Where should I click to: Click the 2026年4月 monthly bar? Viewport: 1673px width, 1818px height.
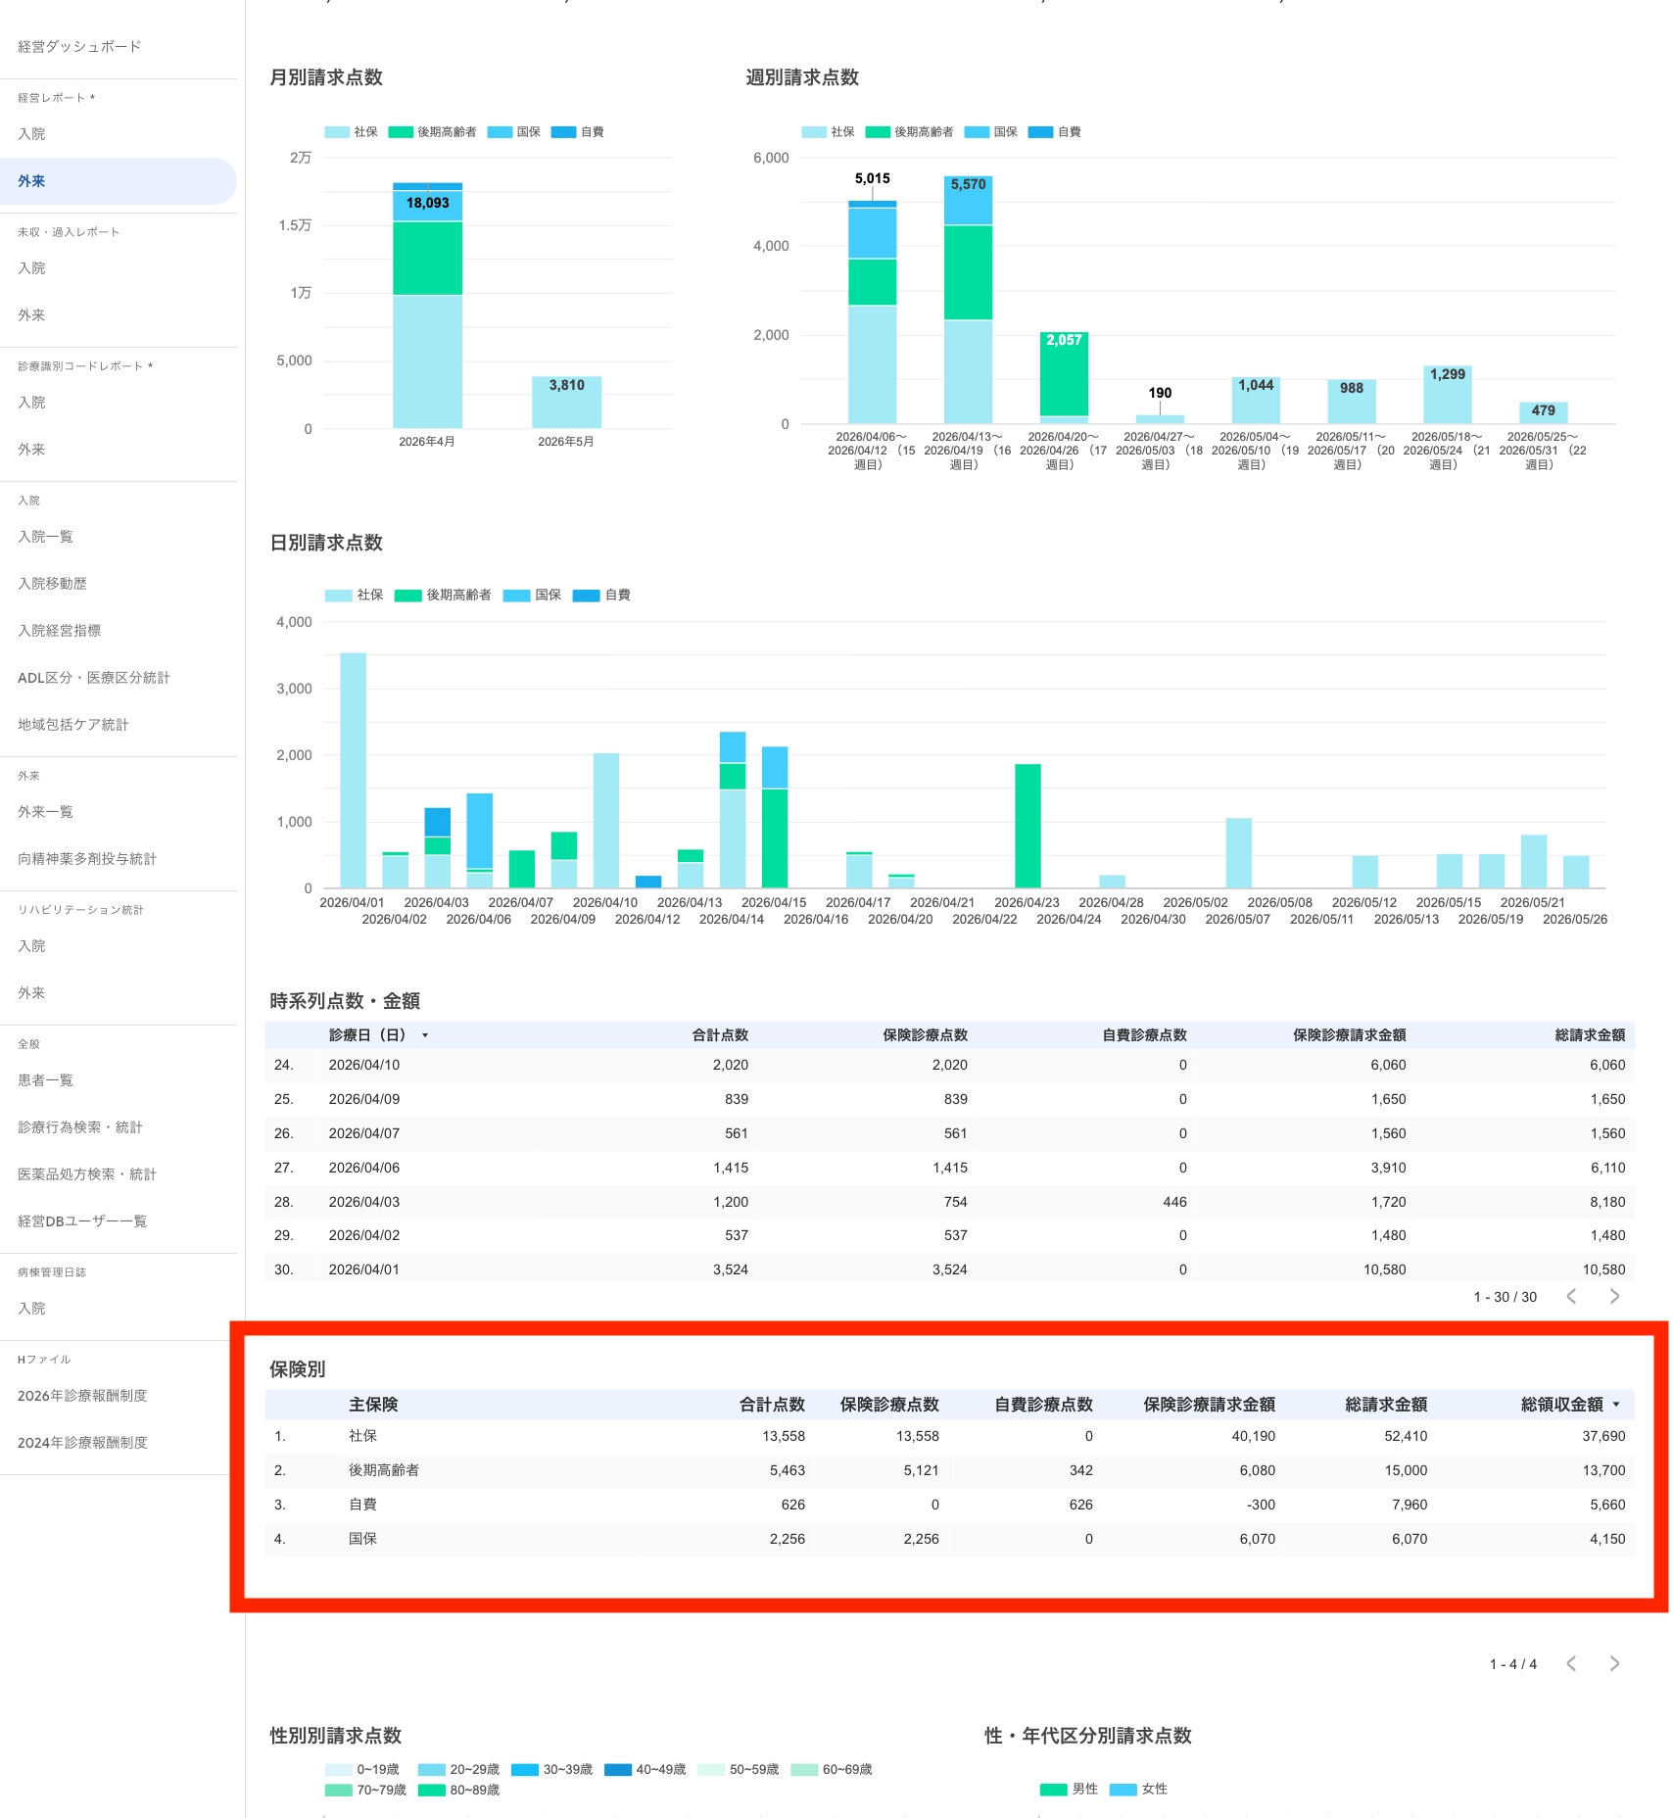tap(428, 306)
